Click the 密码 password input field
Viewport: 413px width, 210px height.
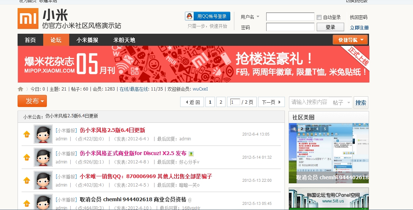point(290,27)
